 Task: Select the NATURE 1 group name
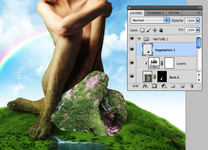tap(161, 39)
